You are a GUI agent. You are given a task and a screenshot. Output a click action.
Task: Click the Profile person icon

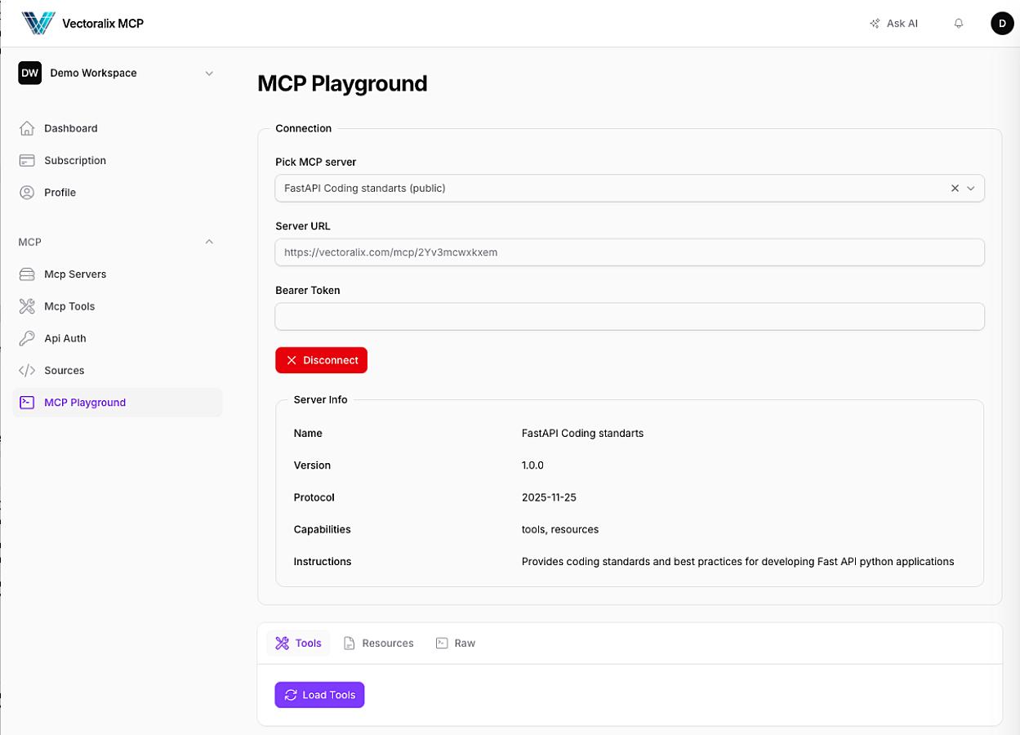click(x=27, y=193)
